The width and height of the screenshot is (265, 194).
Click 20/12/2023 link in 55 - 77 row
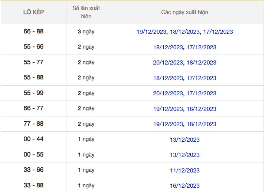[168, 63]
